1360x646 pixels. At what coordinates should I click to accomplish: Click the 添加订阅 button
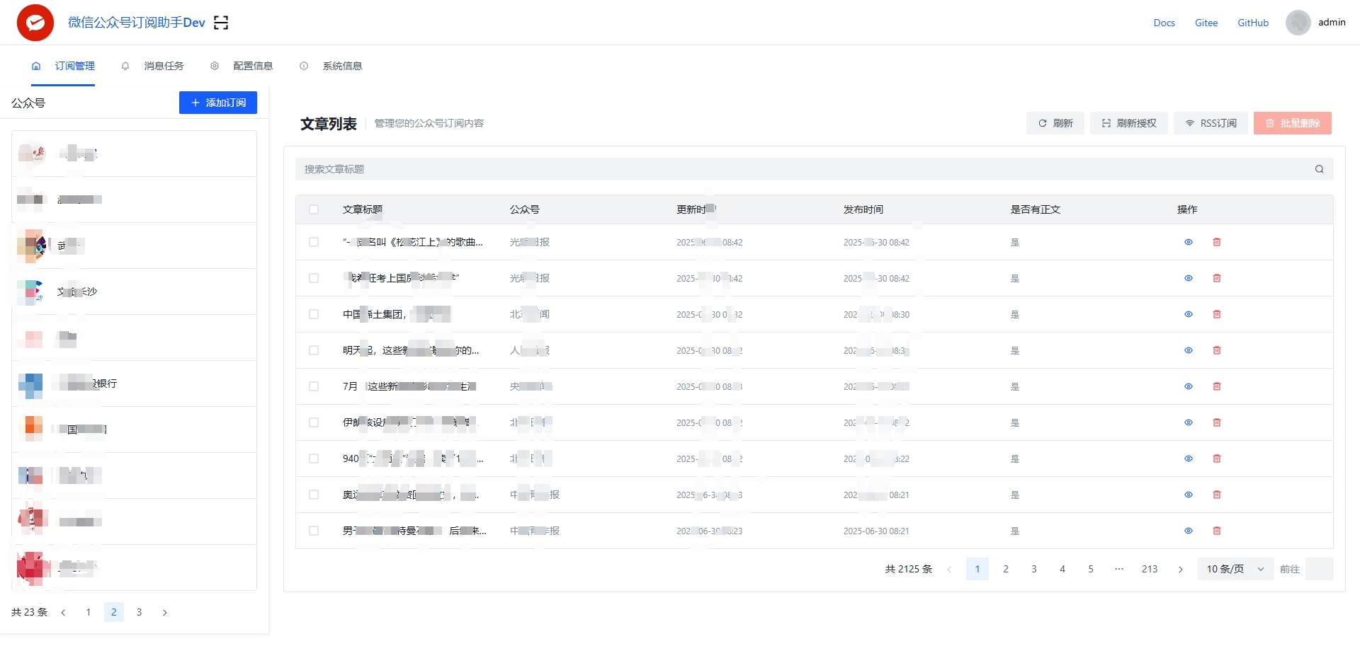[x=218, y=103]
